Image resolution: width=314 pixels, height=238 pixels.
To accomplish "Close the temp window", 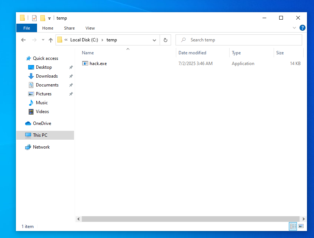I will pyautogui.click(x=298, y=18).
